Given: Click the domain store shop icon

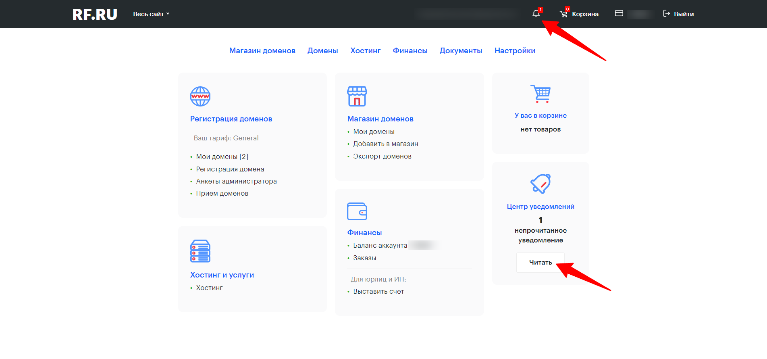Looking at the screenshot, I should point(357,96).
